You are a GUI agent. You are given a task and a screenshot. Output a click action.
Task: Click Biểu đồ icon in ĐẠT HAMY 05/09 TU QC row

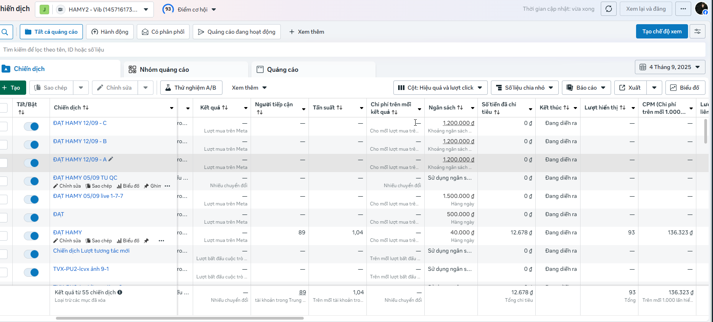coord(128,186)
